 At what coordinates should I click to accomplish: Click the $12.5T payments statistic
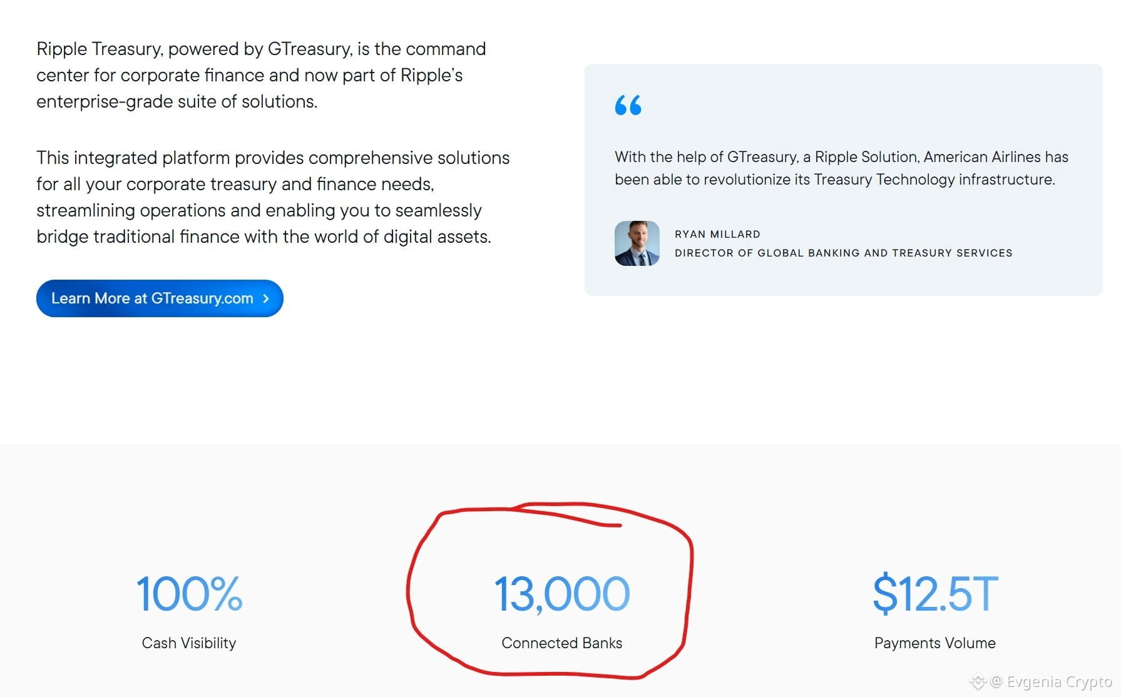click(935, 594)
